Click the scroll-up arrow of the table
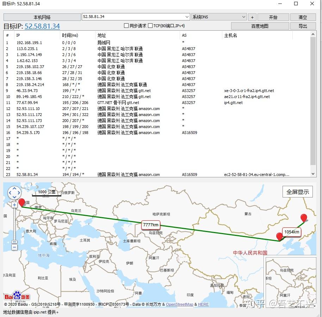The image size is (322, 317). click(313, 34)
